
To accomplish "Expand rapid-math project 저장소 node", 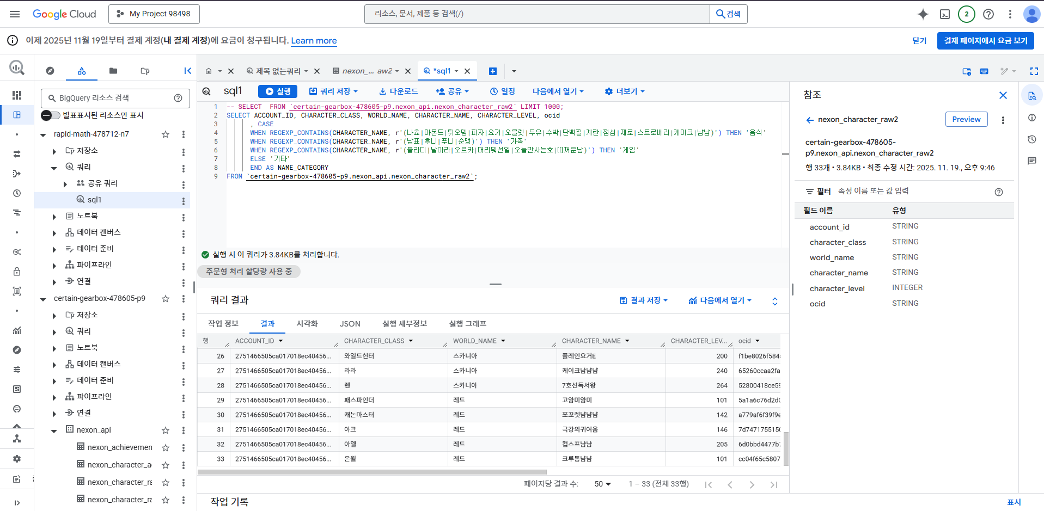I will pyautogui.click(x=54, y=151).
